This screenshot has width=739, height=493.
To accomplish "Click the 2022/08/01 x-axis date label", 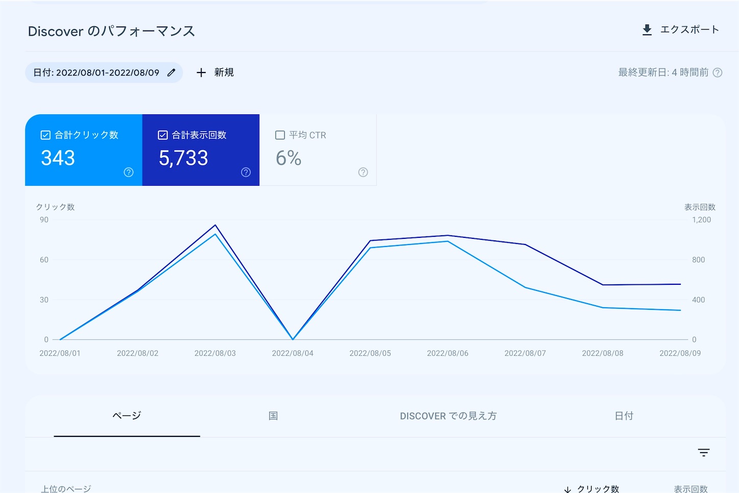I will (x=60, y=353).
